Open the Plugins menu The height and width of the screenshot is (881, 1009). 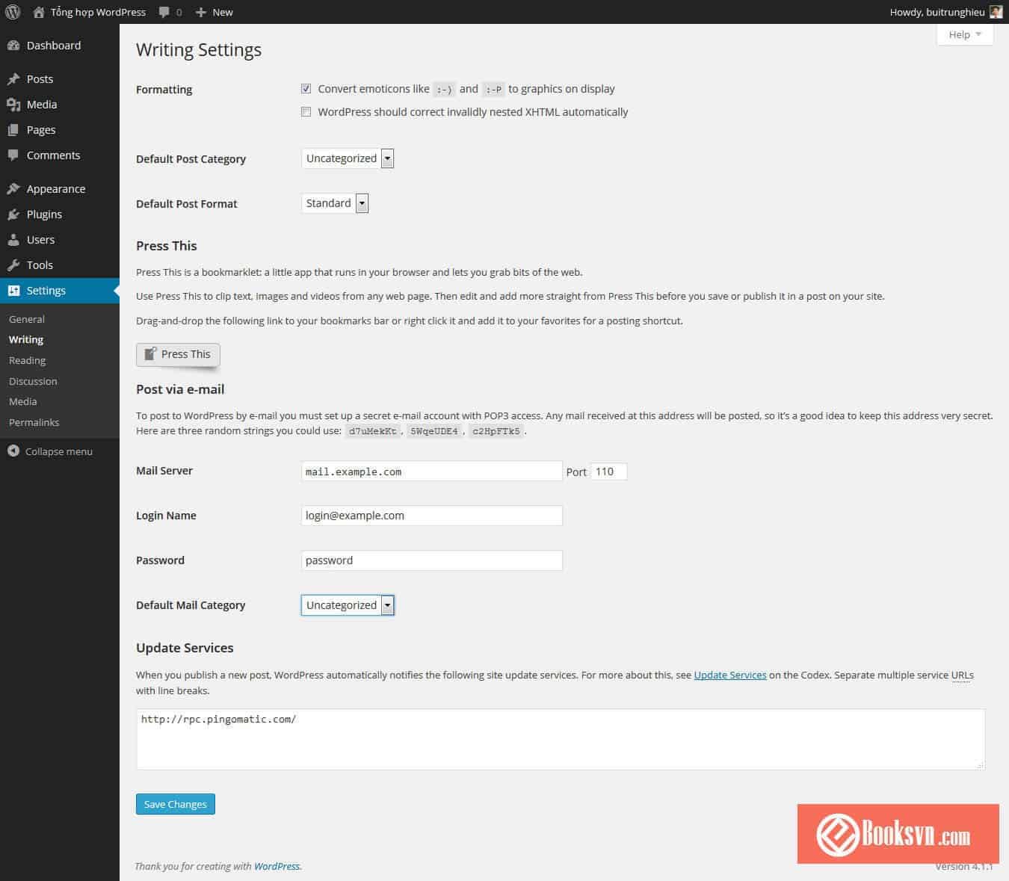click(60, 214)
